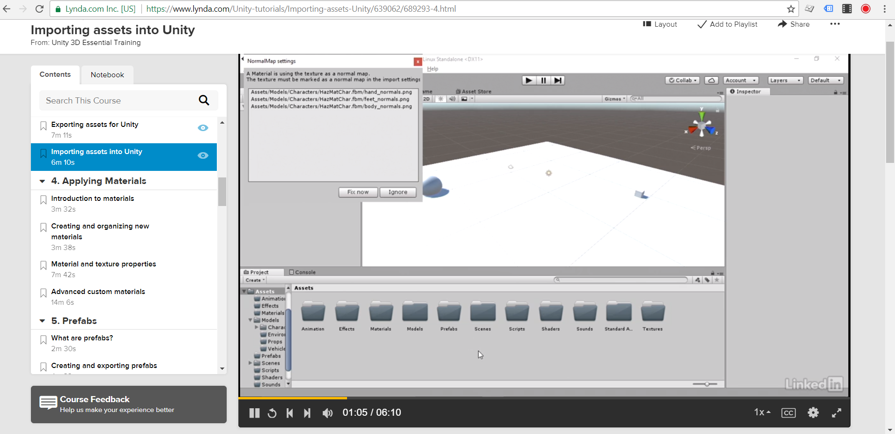Toggle viewed eye on Importing assets

(203, 155)
